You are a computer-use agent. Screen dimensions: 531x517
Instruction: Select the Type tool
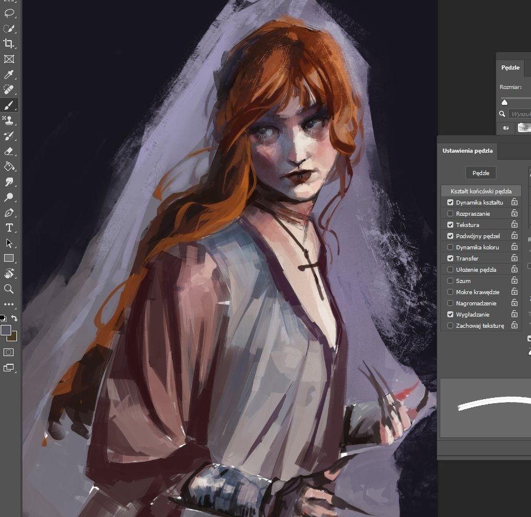coord(9,228)
